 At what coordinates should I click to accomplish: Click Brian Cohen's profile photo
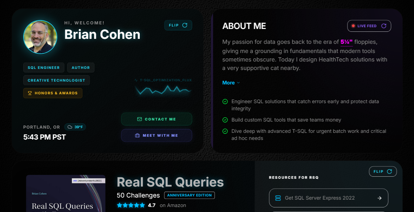[40, 37]
